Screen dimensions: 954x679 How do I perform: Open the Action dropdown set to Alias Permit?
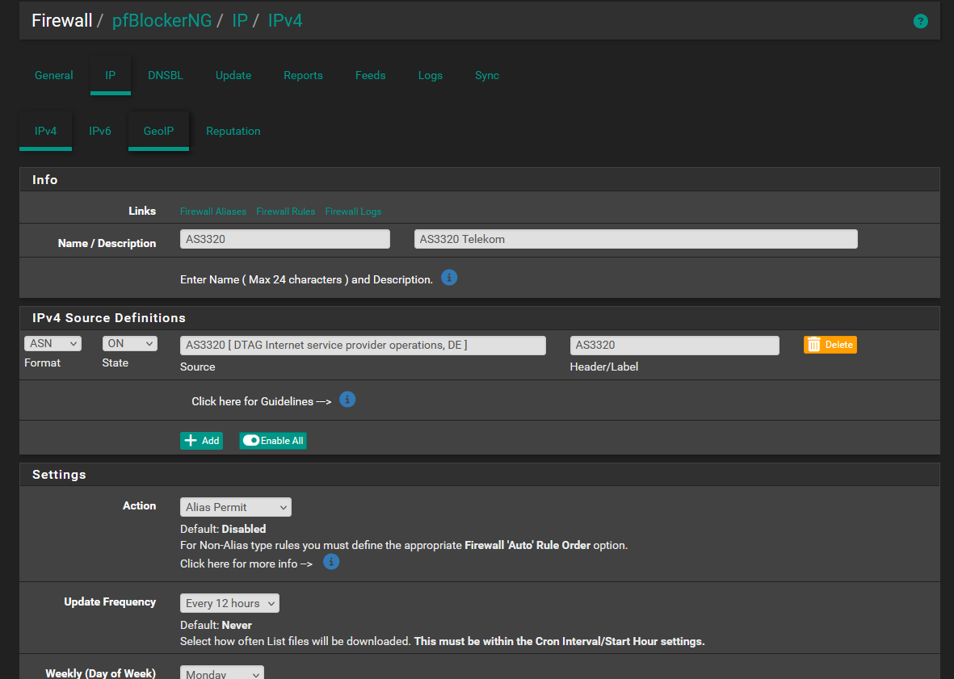[x=235, y=506]
